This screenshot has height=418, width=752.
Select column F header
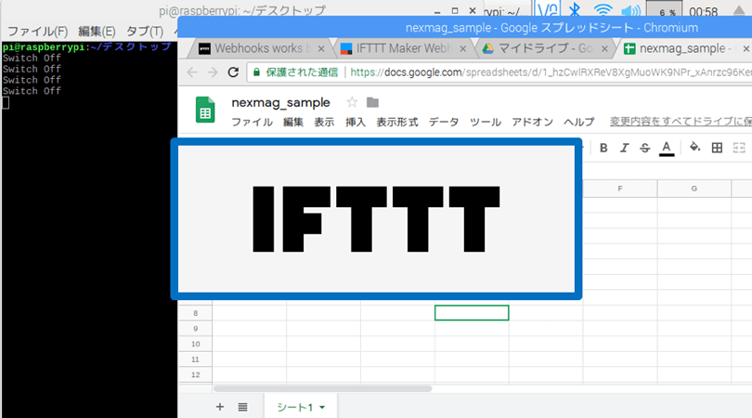click(620, 189)
